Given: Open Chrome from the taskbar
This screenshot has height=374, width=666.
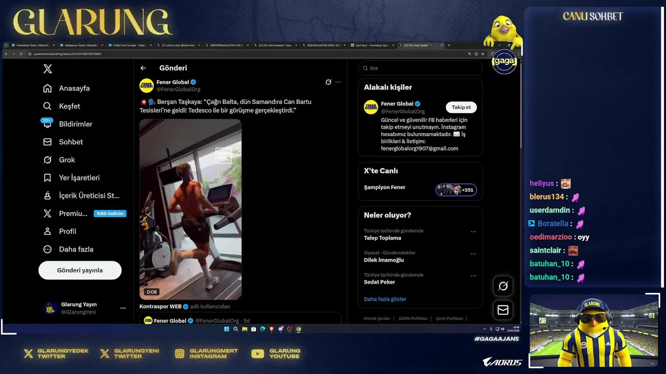Looking at the screenshot, I should pos(299,329).
